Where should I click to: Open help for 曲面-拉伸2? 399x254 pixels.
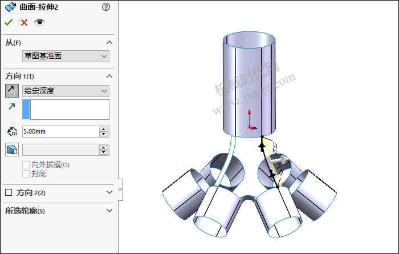tap(106, 7)
